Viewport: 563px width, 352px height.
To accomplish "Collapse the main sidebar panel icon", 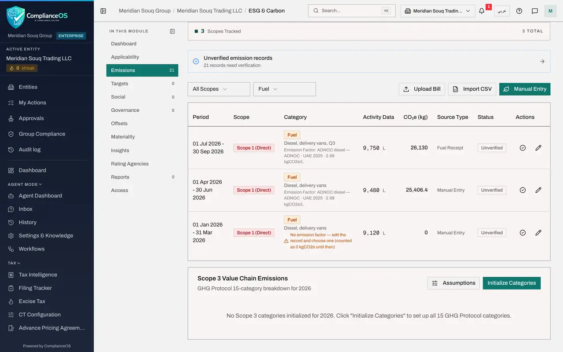I will point(103,11).
